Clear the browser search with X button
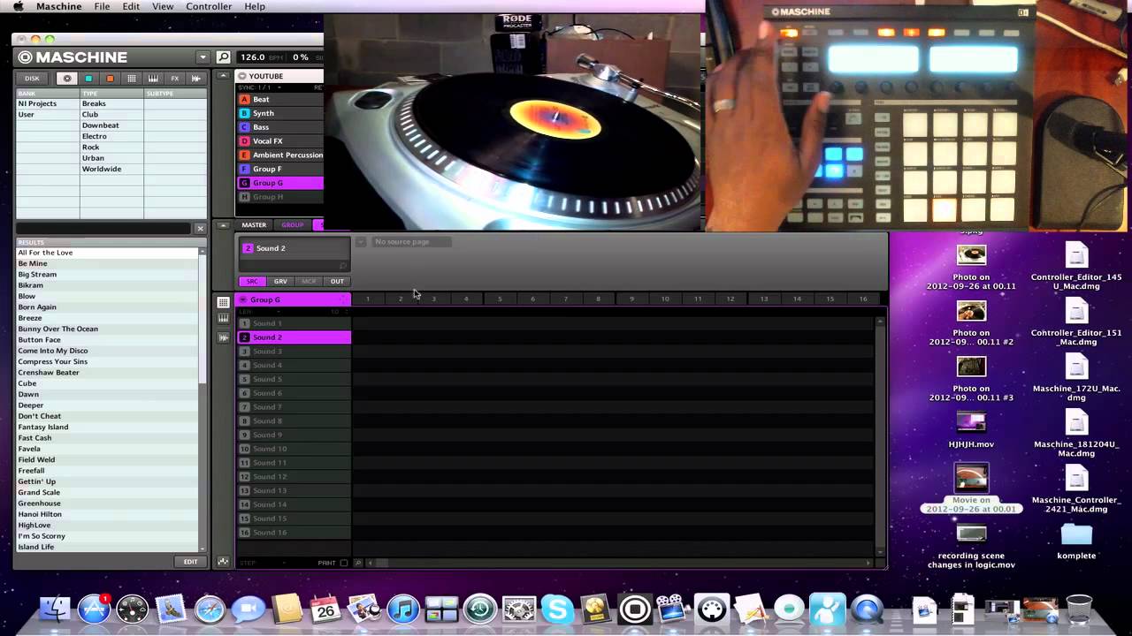Screen dimensions: 1132x636 tap(200, 229)
